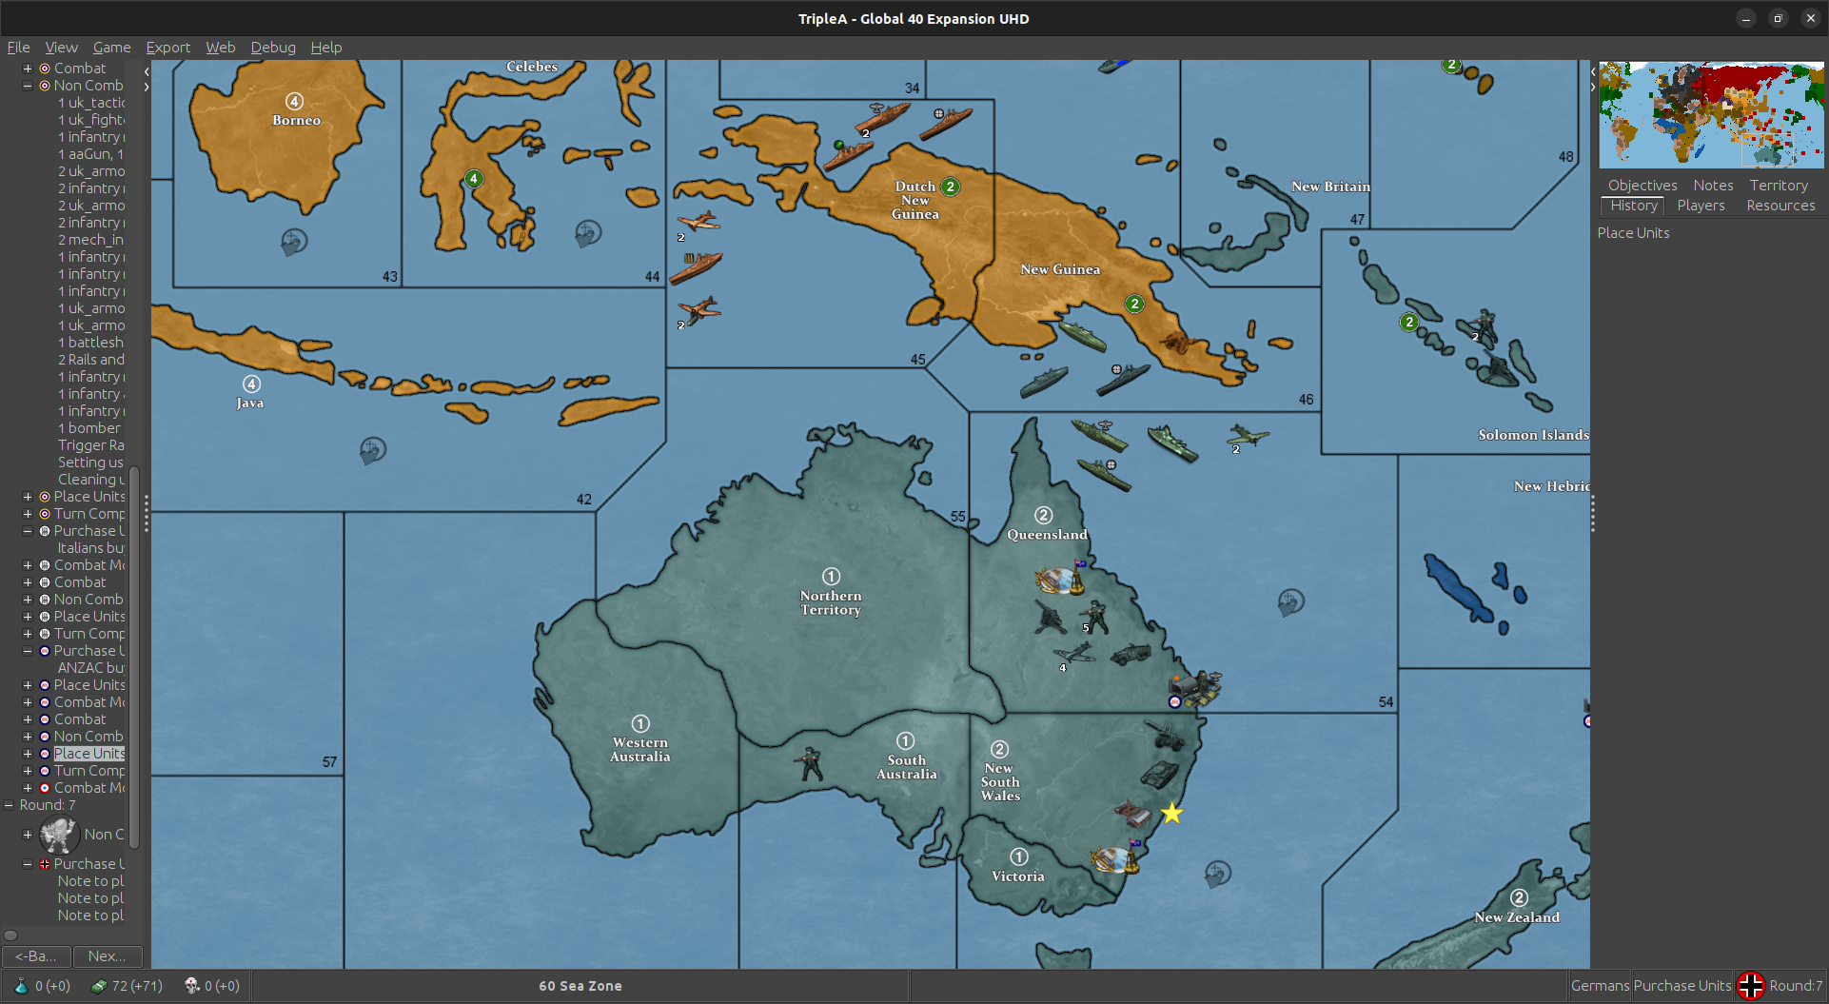This screenshot has height=1004, width=1829.
Task: Select the artillery unit in Queensland
Action: pos(1050,618)
